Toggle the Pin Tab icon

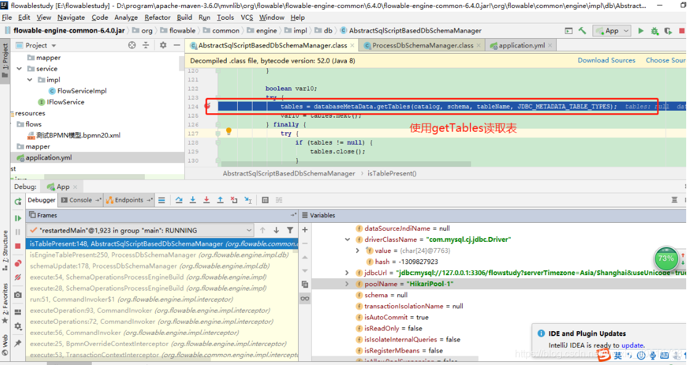[x=18, y=343]
